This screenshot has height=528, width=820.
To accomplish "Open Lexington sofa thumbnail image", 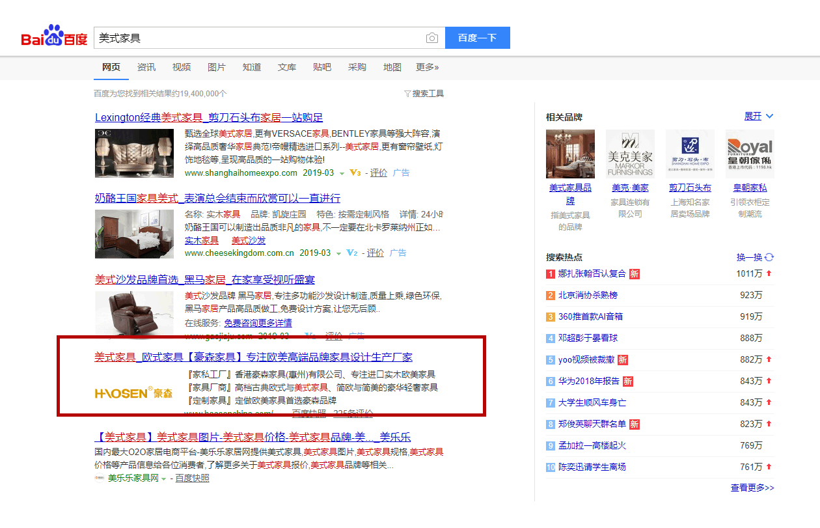I will 134,153.
